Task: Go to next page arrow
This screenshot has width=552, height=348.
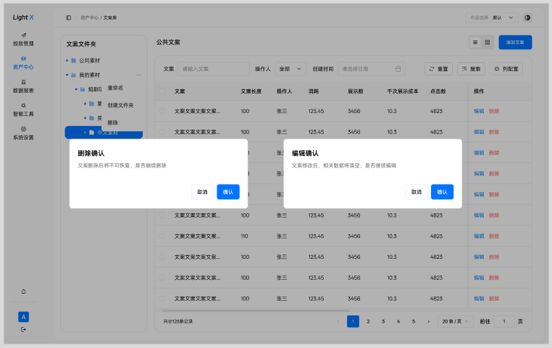Action: tap(428, 321)
